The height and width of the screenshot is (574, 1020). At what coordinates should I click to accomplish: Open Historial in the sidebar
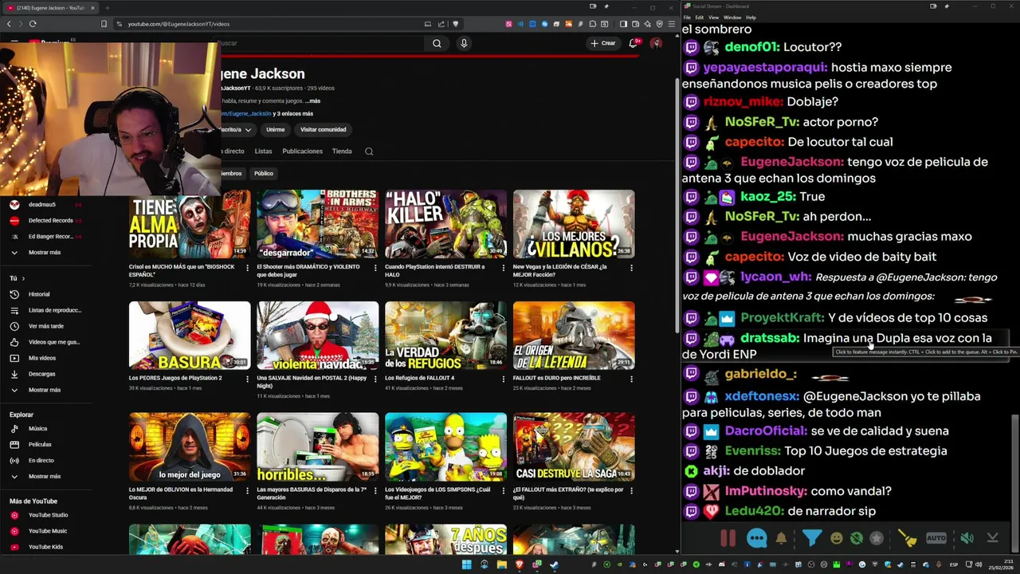click(39, 294)
